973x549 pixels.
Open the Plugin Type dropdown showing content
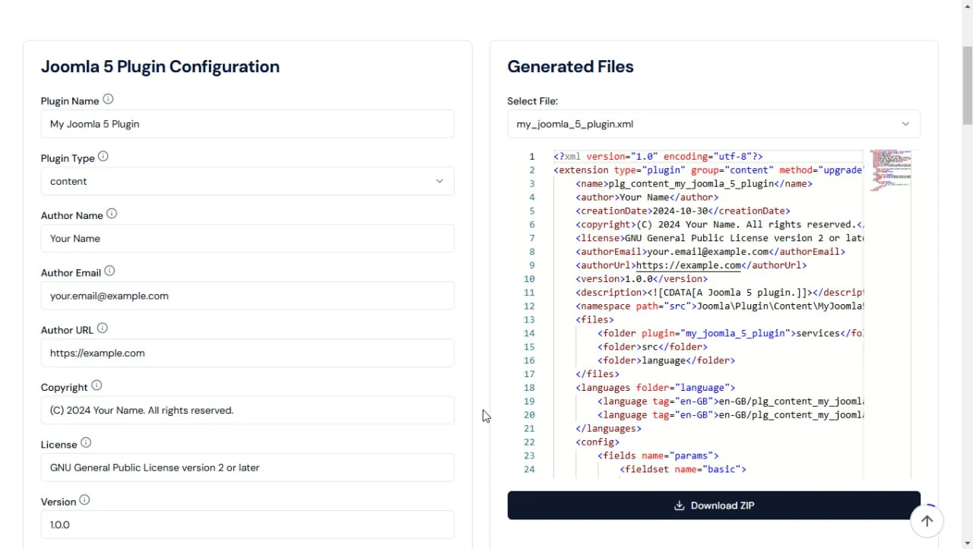[x=247, y=181]
